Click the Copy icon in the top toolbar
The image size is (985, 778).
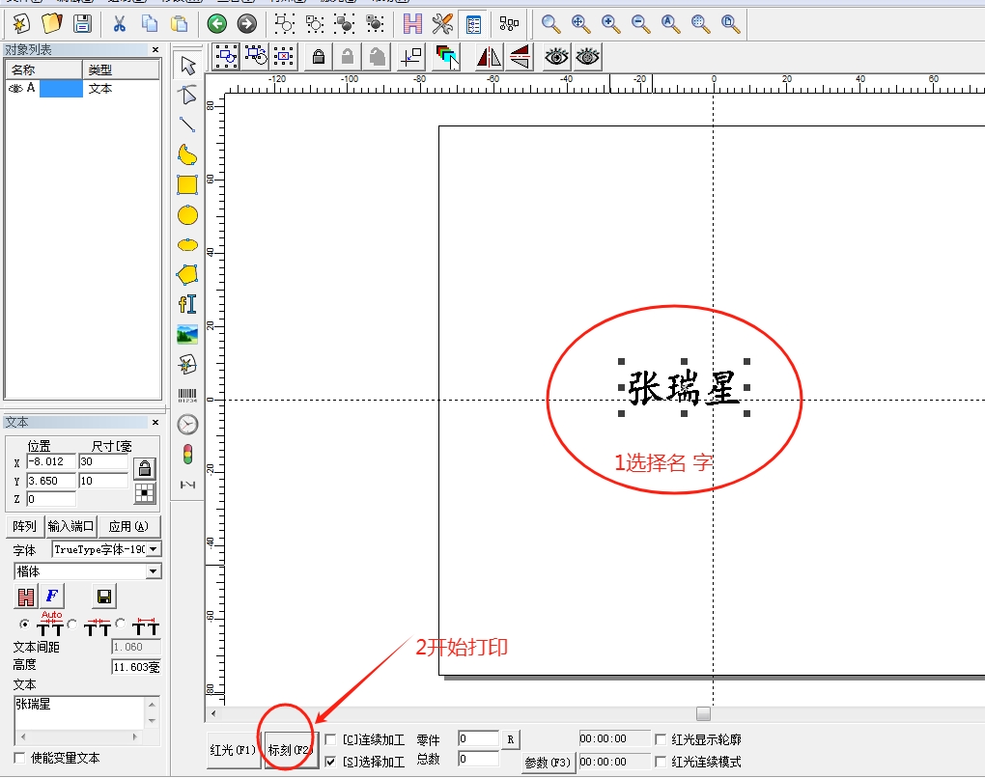point(150,24)
